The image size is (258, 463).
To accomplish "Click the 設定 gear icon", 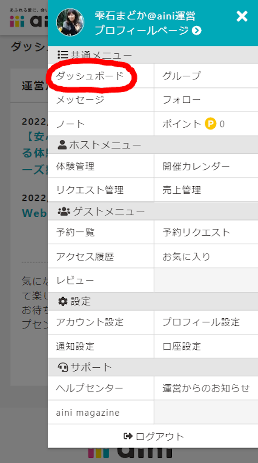I will (x=63, y=302).
